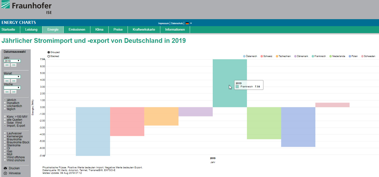Toggle the Schweden legend circle
379x177 pixels.
(x=362, y=56)
